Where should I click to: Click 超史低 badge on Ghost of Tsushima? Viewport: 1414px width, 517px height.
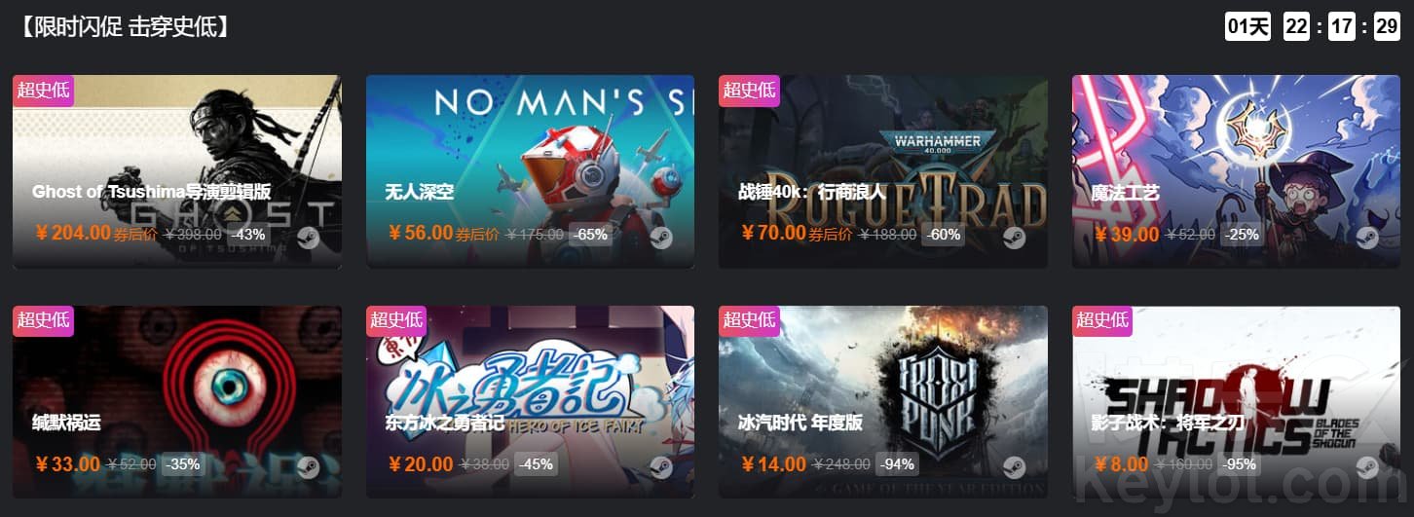(x=44, y=91)
